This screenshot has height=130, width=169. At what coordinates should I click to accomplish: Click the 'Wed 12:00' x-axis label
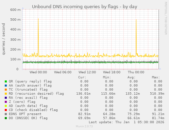pos(87,72)
